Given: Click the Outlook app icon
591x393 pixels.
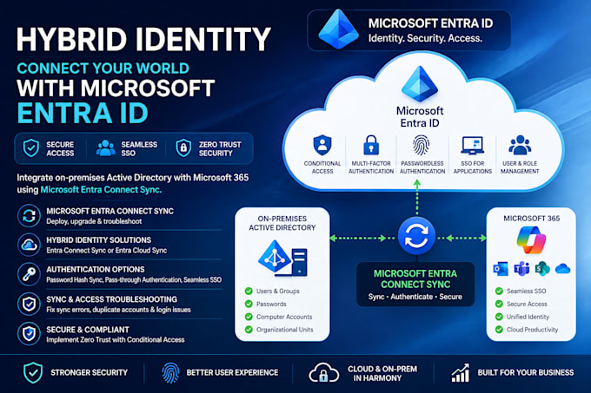Looking at the screenshot, I should click(501, 269).
